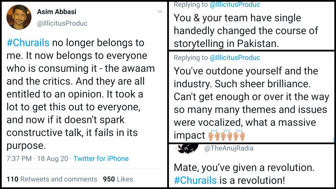Open the reply about storytelling in Pakistan
This screenshot has width=336, height=189.
tap(246, 31)
